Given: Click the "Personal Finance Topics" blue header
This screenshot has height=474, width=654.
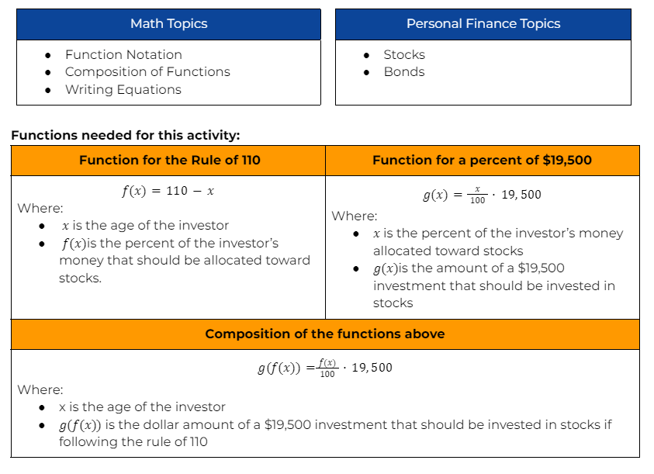Looking at the screenshot, I should pyautogui.click(x=483, y=24).
